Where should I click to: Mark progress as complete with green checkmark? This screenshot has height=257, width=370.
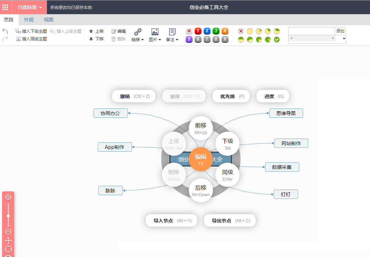277,39
